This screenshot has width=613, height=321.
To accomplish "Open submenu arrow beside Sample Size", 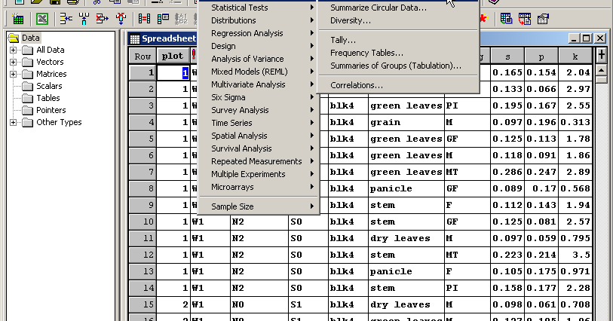I will pos(312,206).
